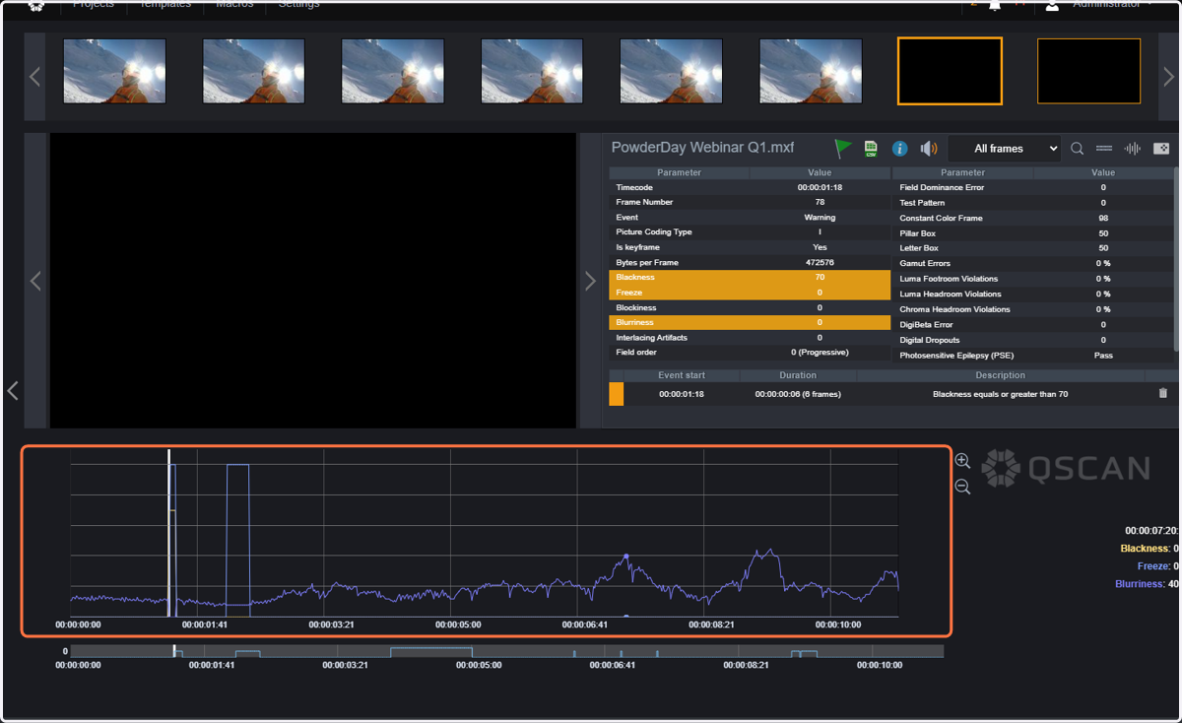The width and height of the screenshot is (1182, 723).
Task: Click the Field order row
Action: pyautogui.click(x=750, y=353)
